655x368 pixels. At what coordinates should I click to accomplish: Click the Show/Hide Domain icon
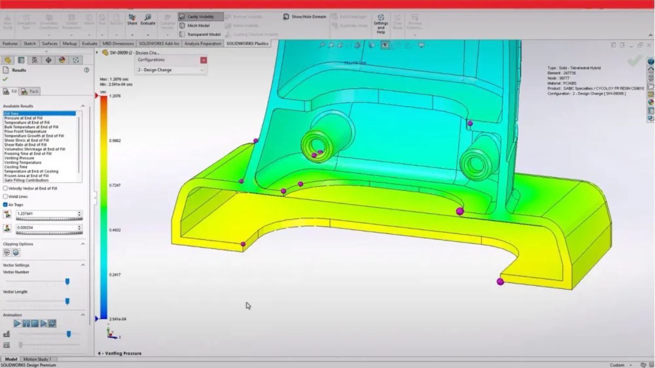coord(286,17)
